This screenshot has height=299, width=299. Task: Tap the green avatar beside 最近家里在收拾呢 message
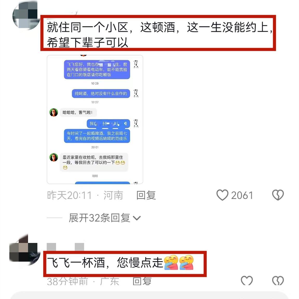(54, 157)
